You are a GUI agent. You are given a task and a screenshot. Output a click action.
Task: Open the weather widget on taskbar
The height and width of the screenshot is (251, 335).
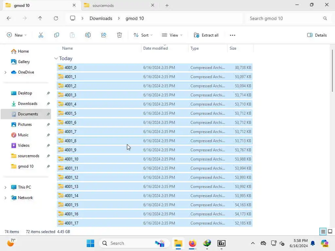[11, 243]
